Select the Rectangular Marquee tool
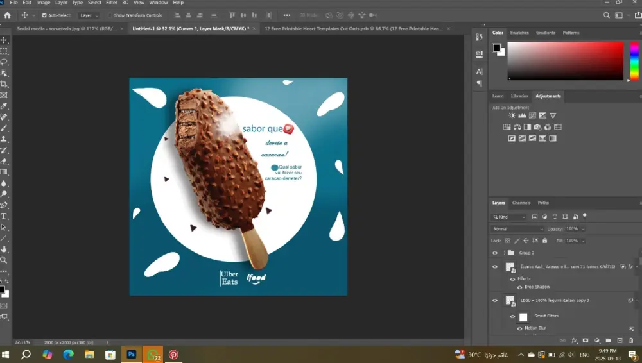 pyautogui.click(x=4, y=51)
